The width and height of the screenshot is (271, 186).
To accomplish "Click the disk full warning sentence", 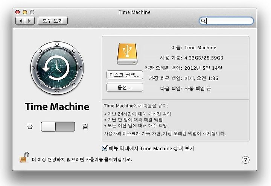I will tap(165, 133).
